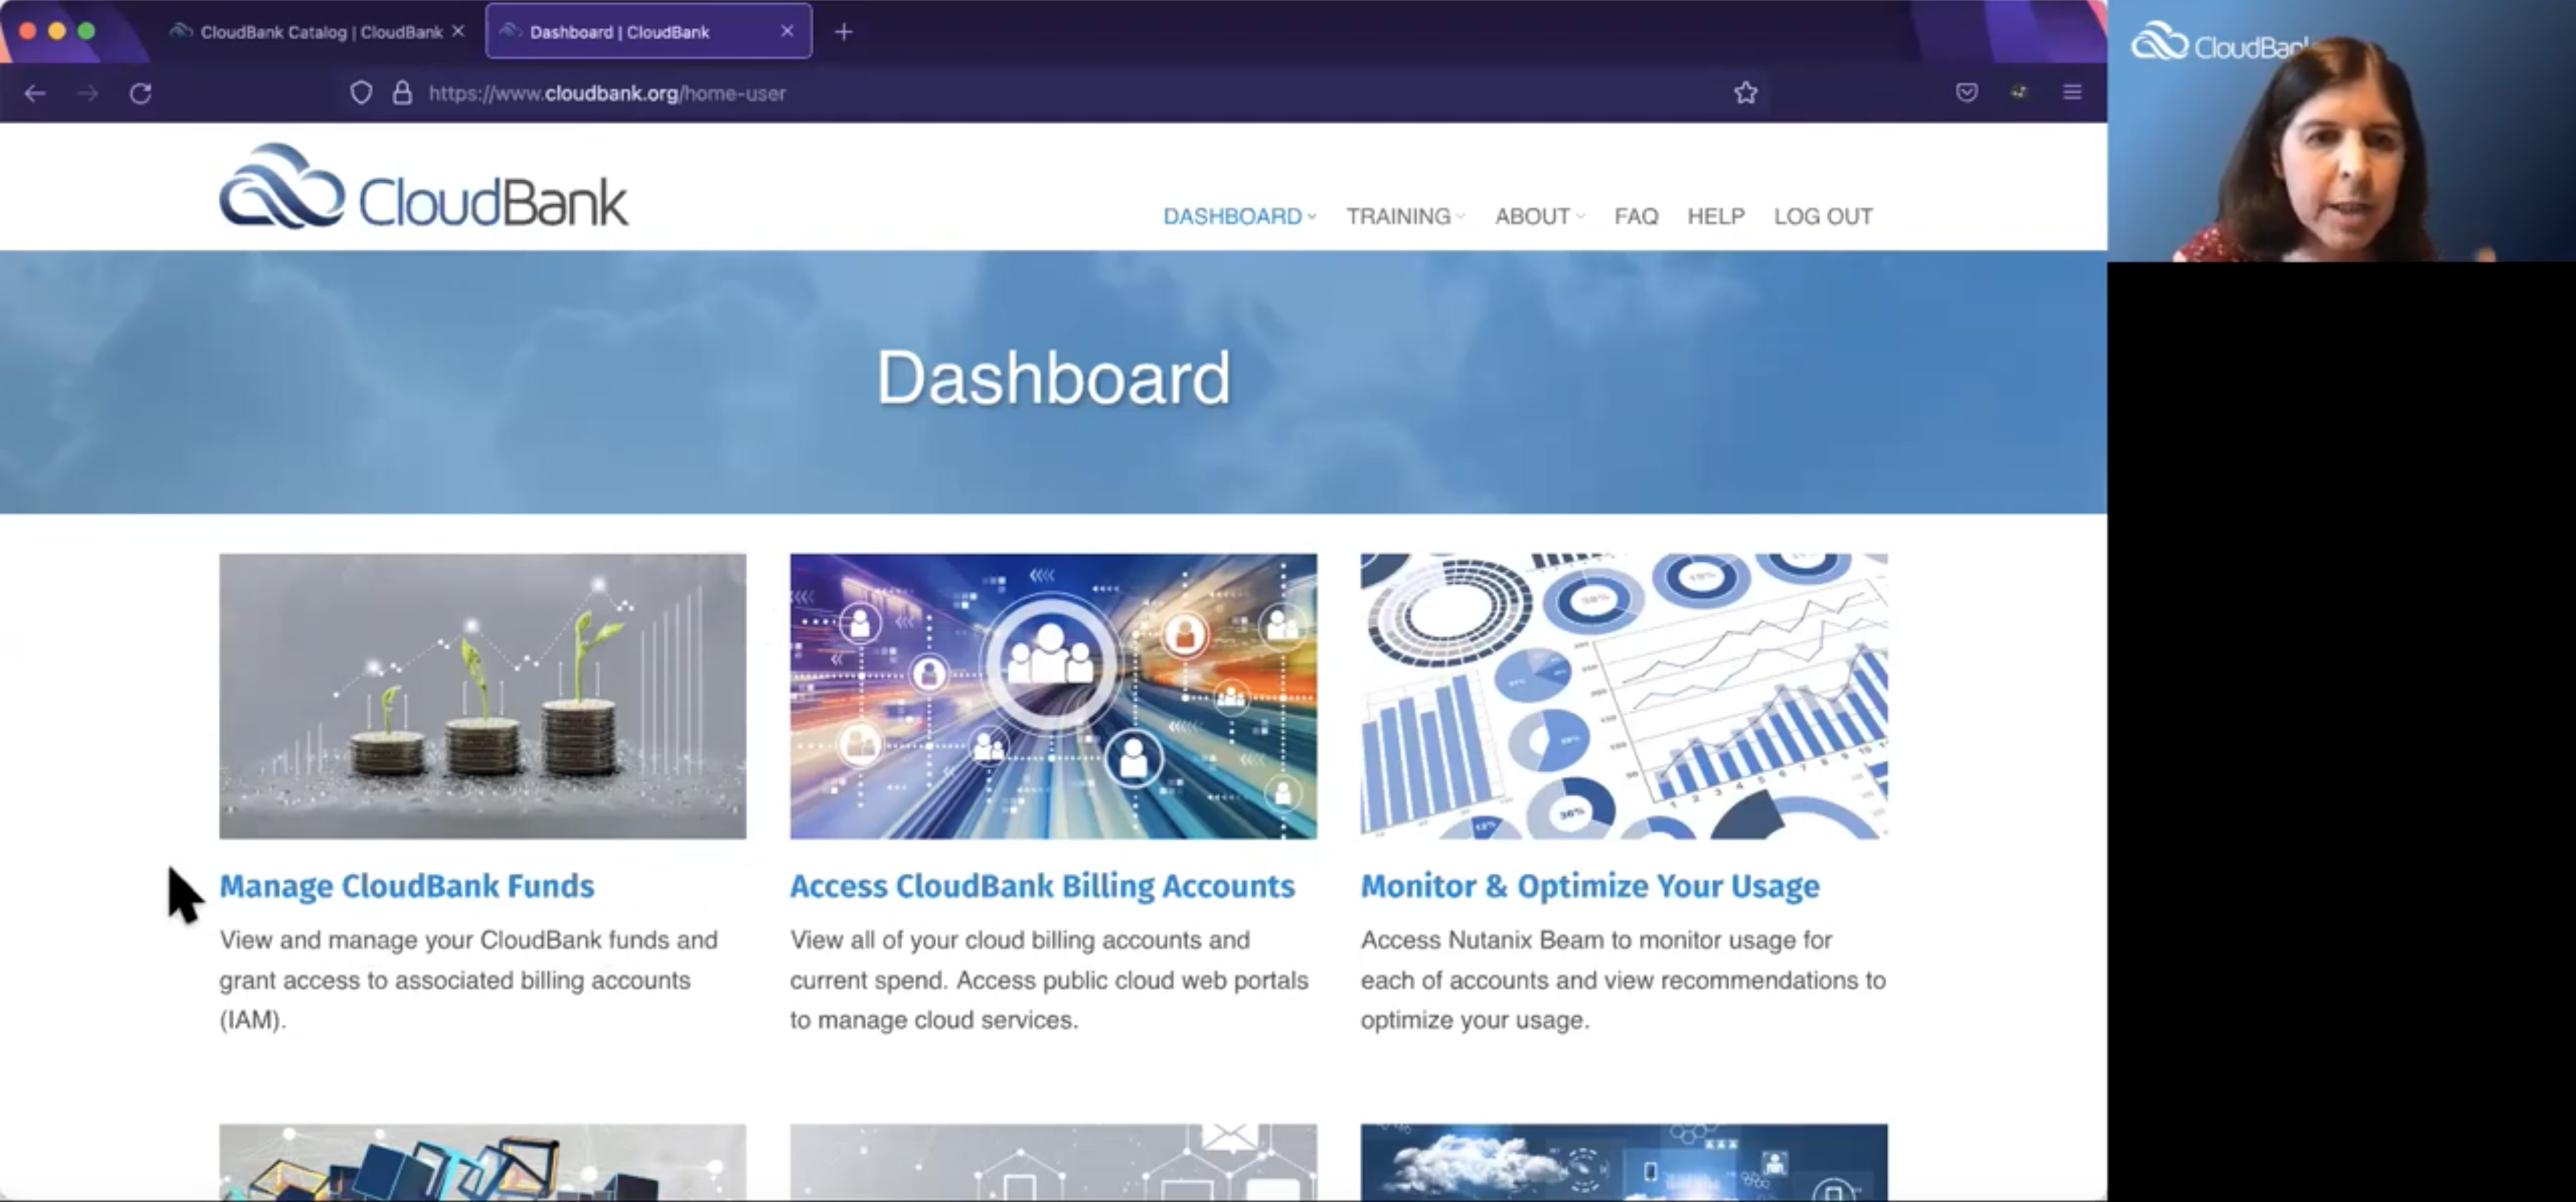Click LOG OUT in the navigation

[1823, 216]
